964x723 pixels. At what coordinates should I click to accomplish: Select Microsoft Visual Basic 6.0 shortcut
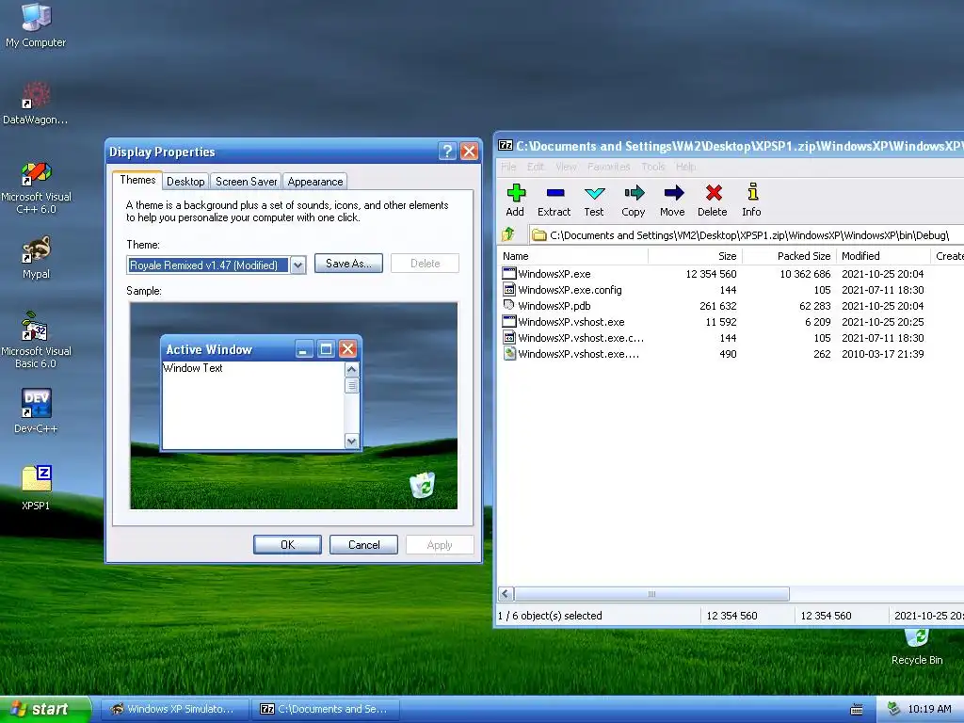(x=36, y=340)
